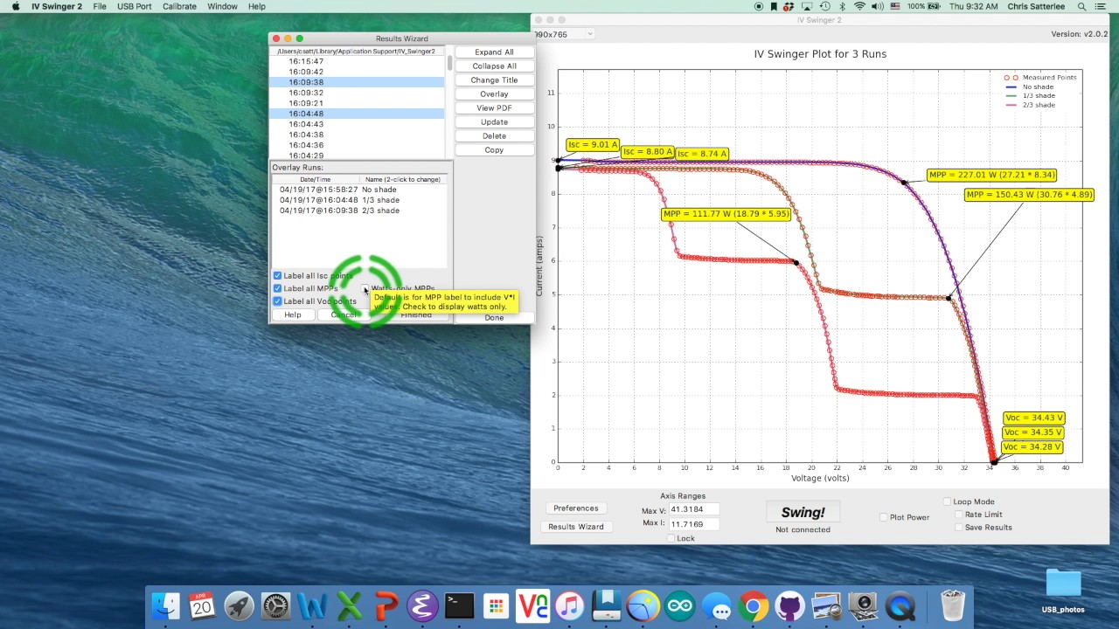Open System Preferences gear in dock
The height and width of the screenshot is (629, 1119).
(275, 605)
